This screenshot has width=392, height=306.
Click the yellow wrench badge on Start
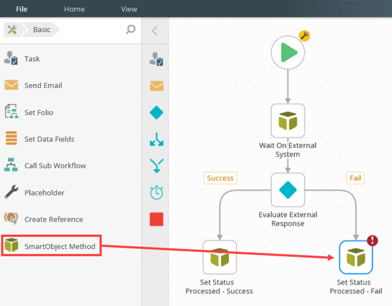click(304, 36)
